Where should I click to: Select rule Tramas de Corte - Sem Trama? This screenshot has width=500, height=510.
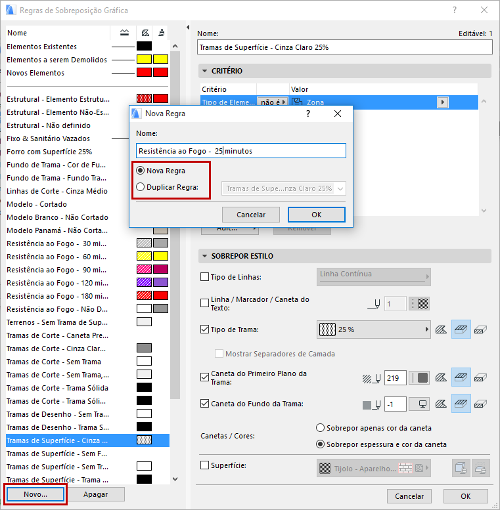87,362
